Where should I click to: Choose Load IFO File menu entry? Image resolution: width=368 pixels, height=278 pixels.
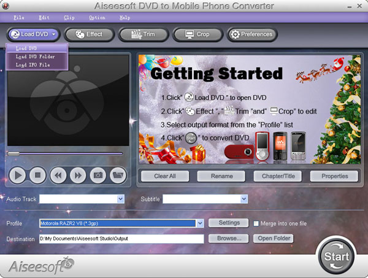[x=37, y=65]
